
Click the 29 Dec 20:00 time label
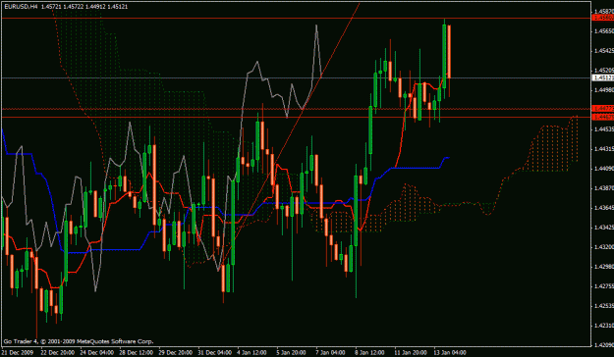point(176,352)
